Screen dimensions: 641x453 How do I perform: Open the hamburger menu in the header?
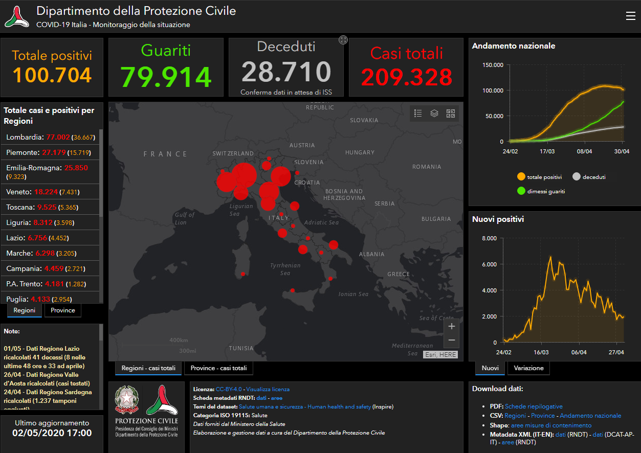tap(630, 16)
